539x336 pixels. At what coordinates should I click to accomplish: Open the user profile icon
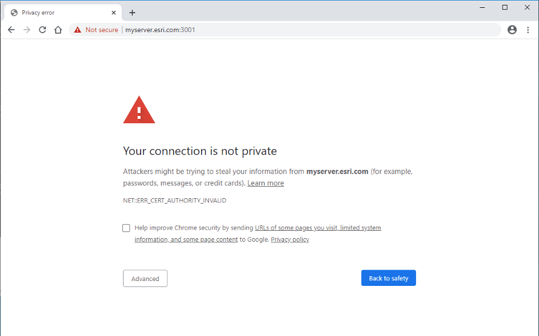point(512,30)
